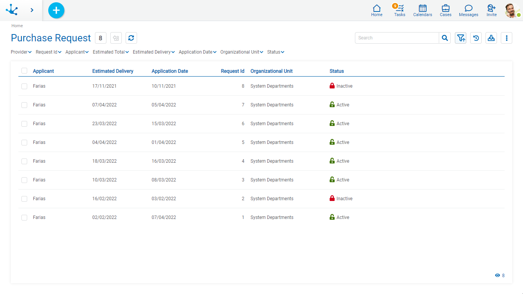Click the history clock icon
This screenshot has height=294, width=523.
(x=476, y=38)
